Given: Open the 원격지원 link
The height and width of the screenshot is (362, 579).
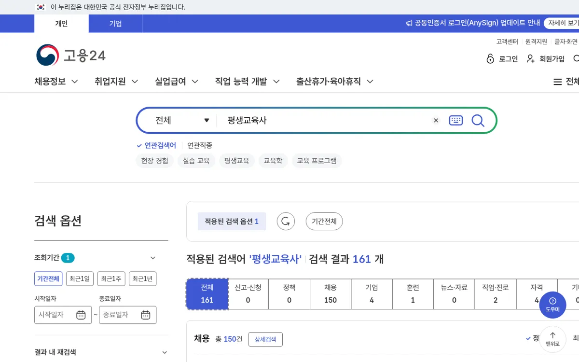Looking at the screenshot, I should (x=536, y=42).
